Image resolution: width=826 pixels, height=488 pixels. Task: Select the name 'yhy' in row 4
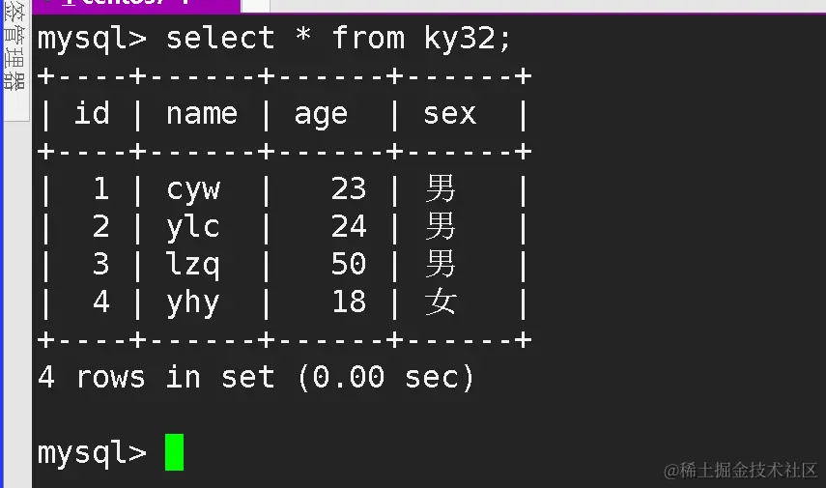pyautogui.click(x=193, y=302)
